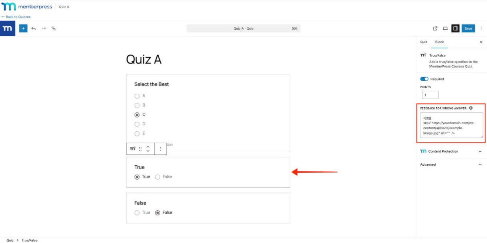487x243 pixels.
Task: Click the device preview icon
Action: point(446,28)
